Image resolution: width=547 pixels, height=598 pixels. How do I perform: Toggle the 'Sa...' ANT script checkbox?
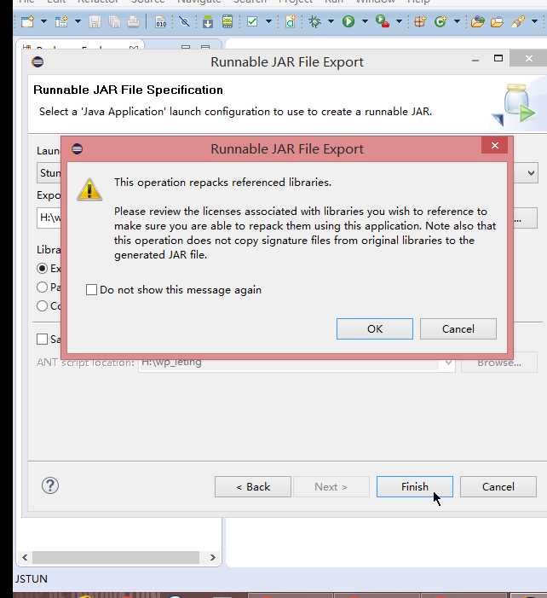(43, 339)
